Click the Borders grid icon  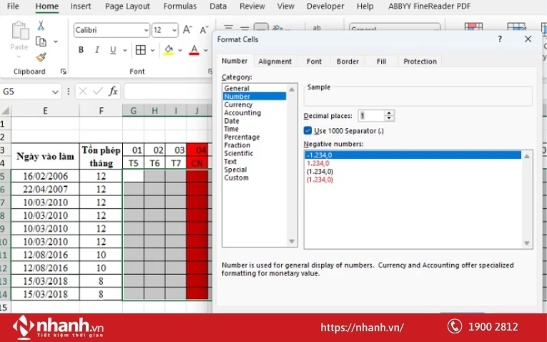(141, 50)
